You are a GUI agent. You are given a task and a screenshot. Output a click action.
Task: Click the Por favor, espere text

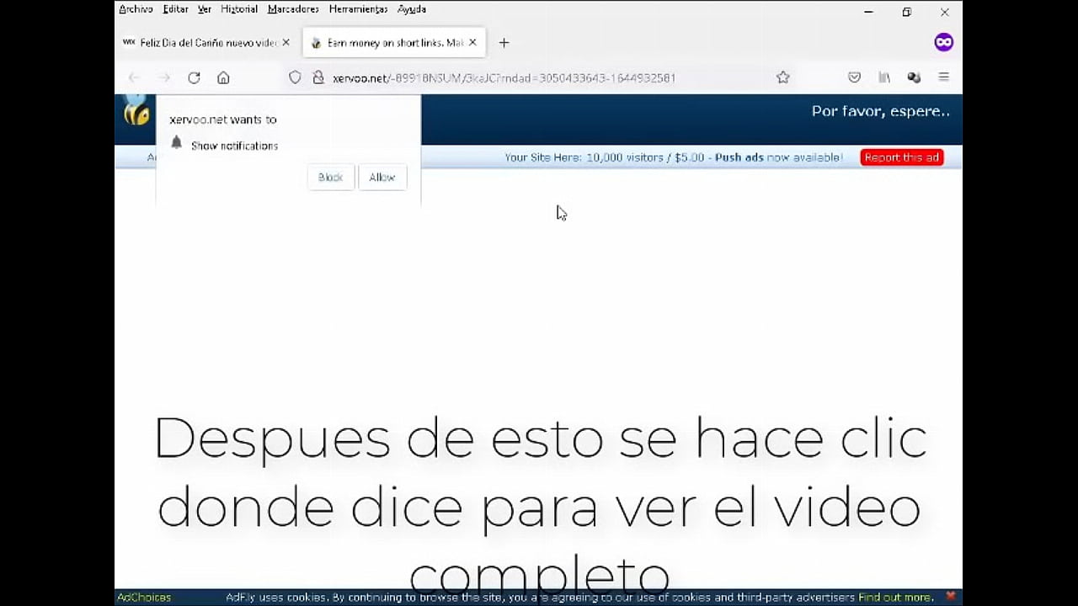point(881,111)
